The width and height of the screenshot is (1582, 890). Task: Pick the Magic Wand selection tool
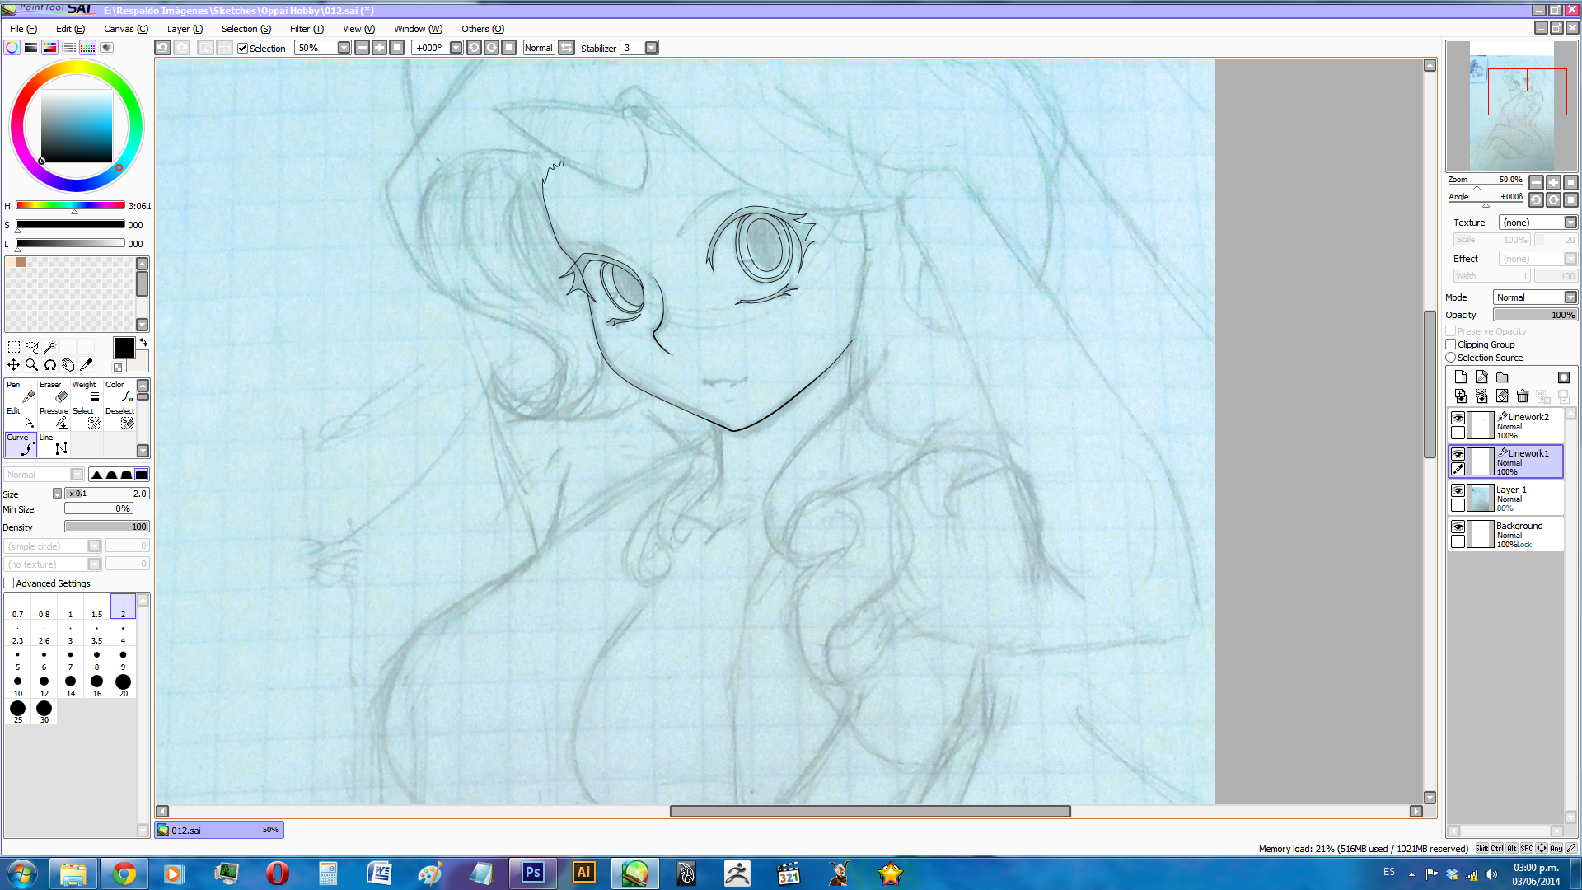49,347
